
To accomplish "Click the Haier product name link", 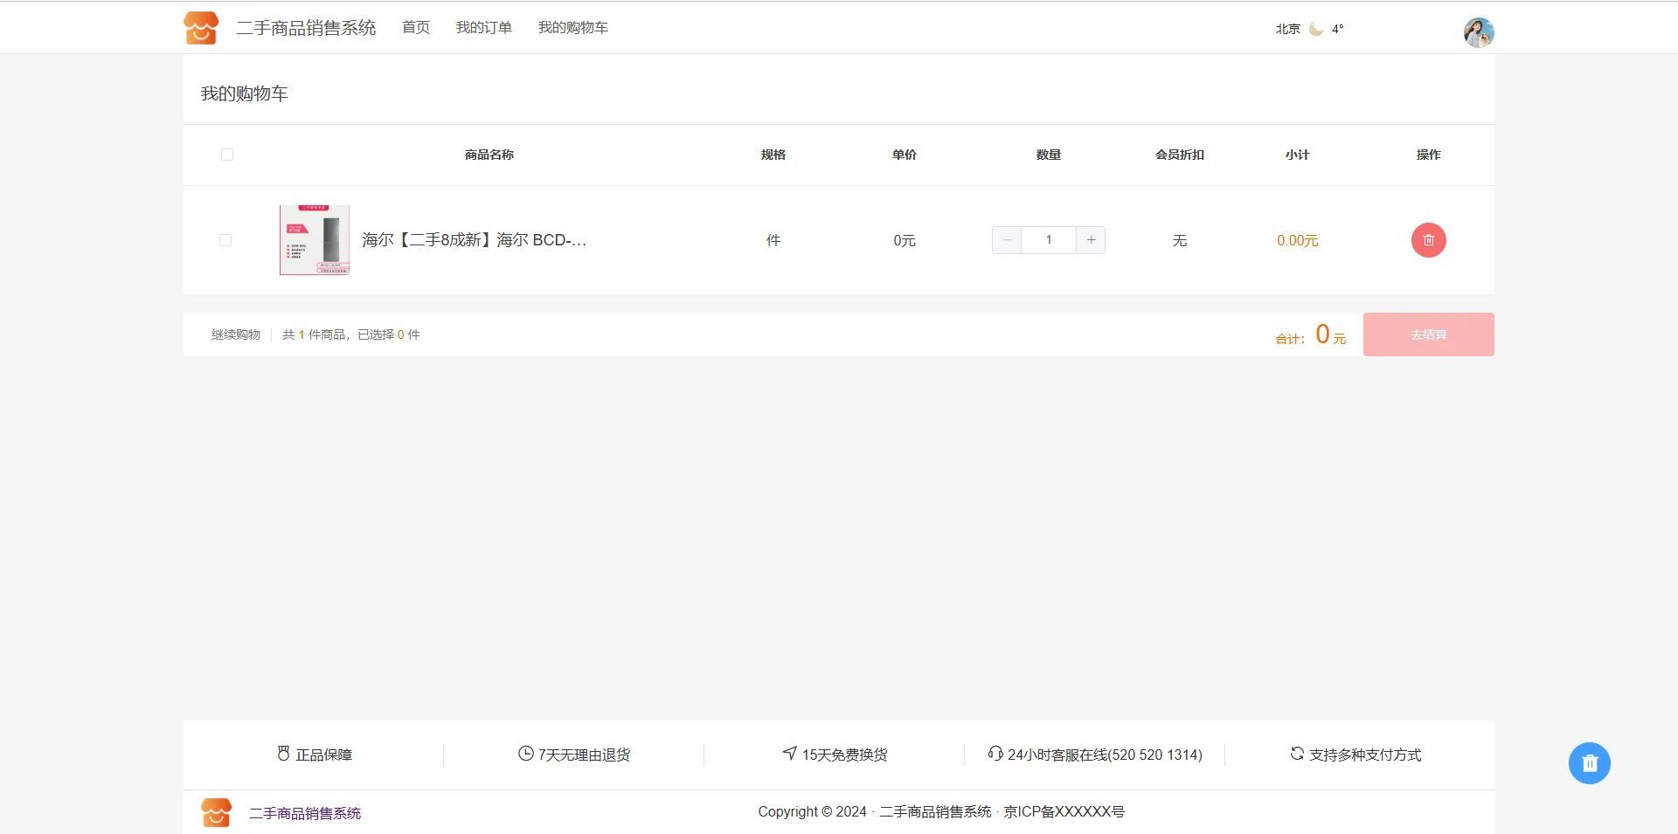I will click(474, 240).
